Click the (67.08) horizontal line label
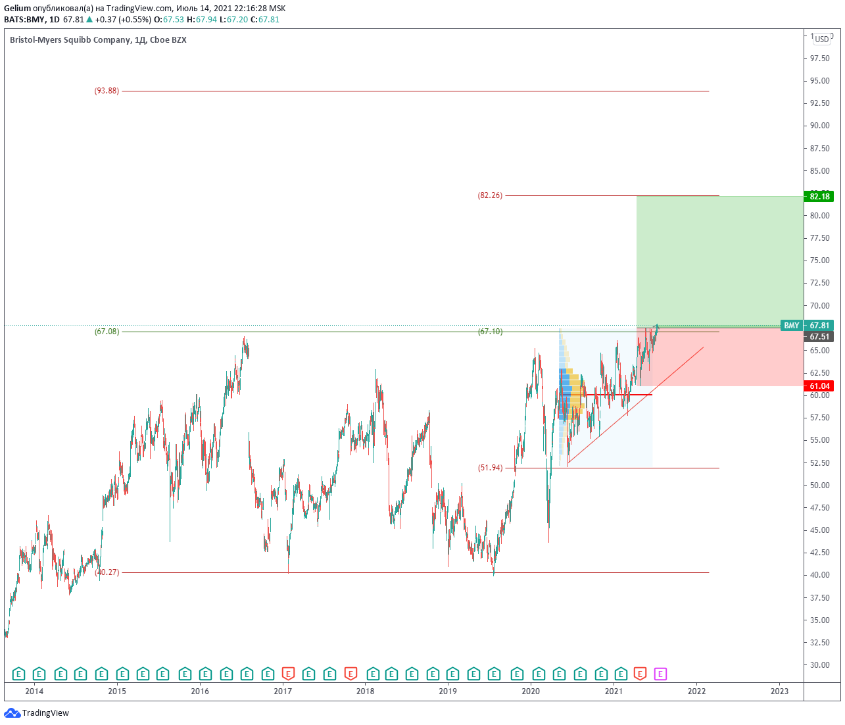Image resolution: width=845 pixels, height=725 pixels. pos(107,332)
